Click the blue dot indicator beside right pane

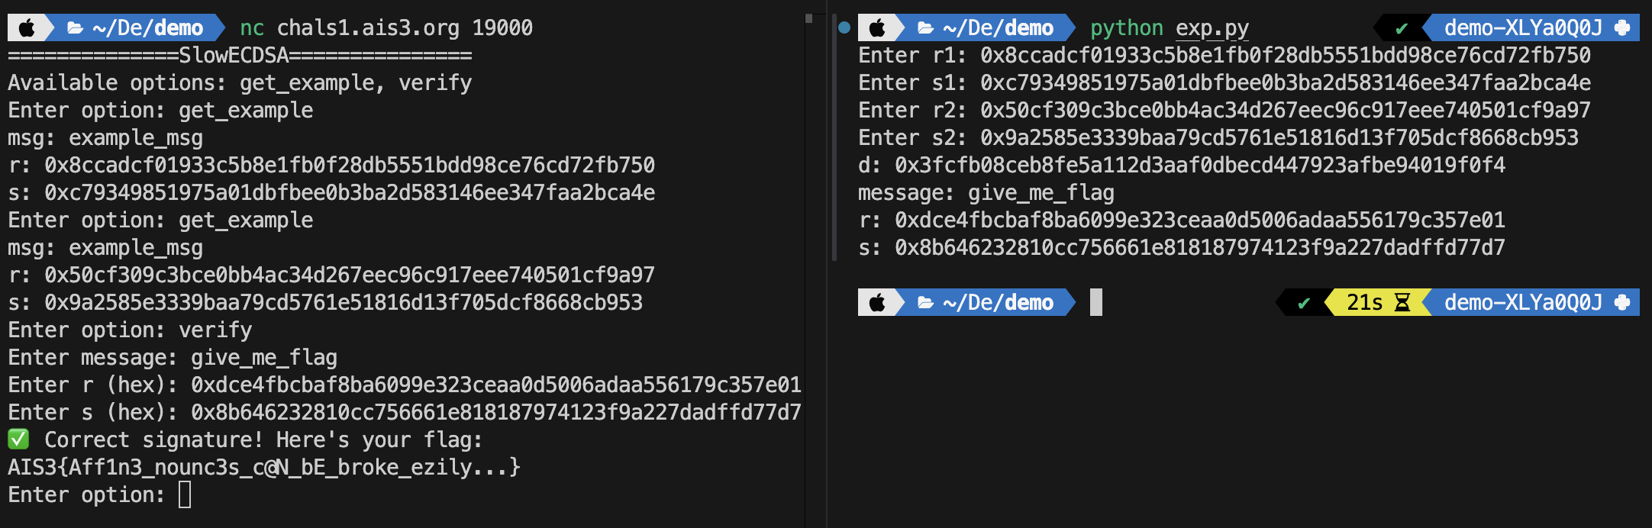[x=844, y=28]
